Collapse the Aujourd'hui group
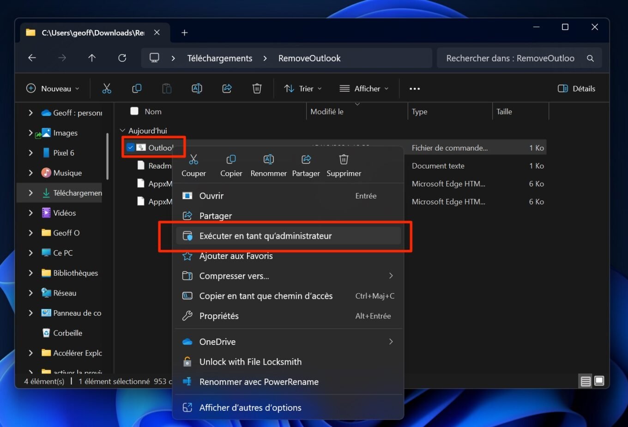This screenshot has height=427, width=628. (x=122, y=131)
